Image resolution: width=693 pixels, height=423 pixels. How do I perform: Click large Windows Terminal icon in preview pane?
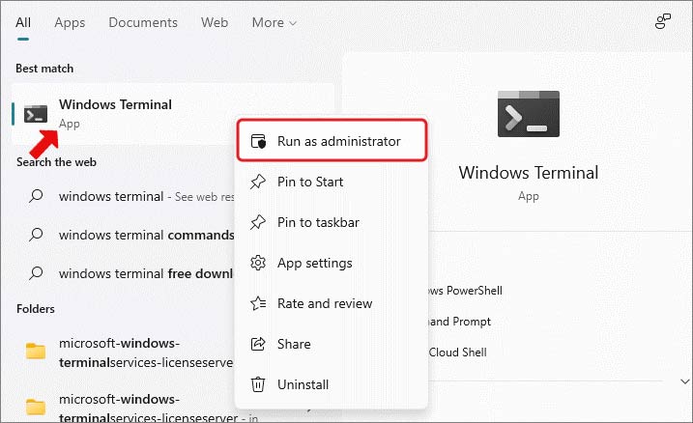(528, 114)
